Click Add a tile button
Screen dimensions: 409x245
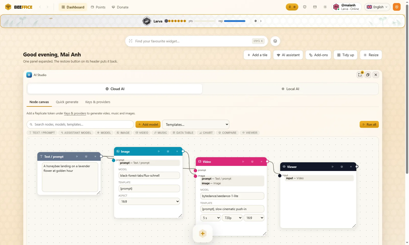coord(257,55)
